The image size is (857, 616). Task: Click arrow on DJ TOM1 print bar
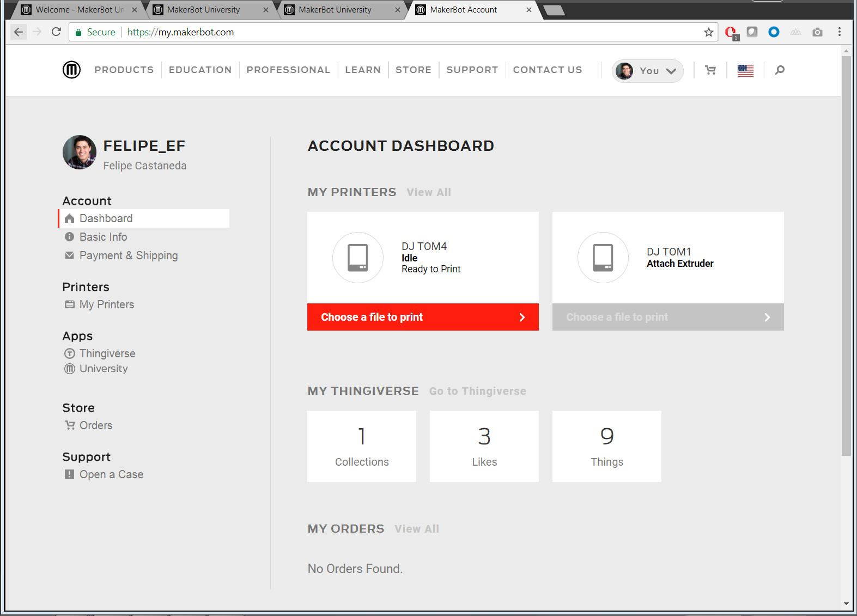767,317
